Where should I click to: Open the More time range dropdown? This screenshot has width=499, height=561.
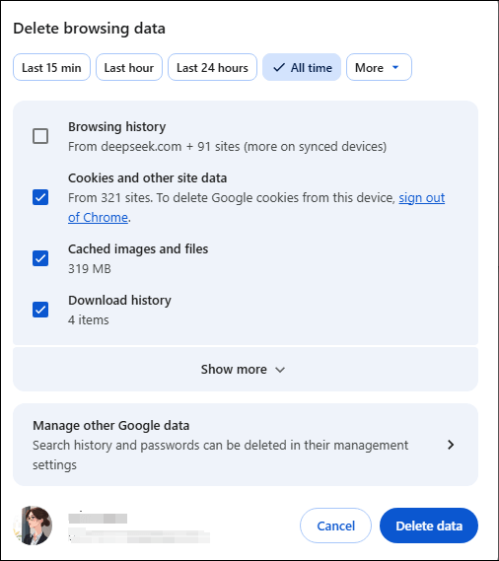pos(379,67)
